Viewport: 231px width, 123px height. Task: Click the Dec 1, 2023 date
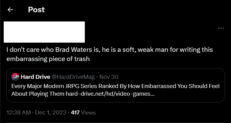click(50, 113)
